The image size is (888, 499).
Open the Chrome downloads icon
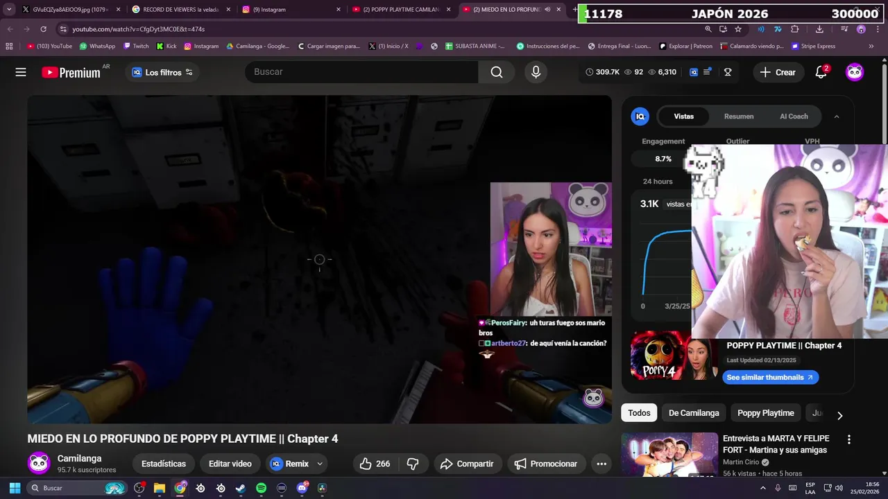pos(819,29)
